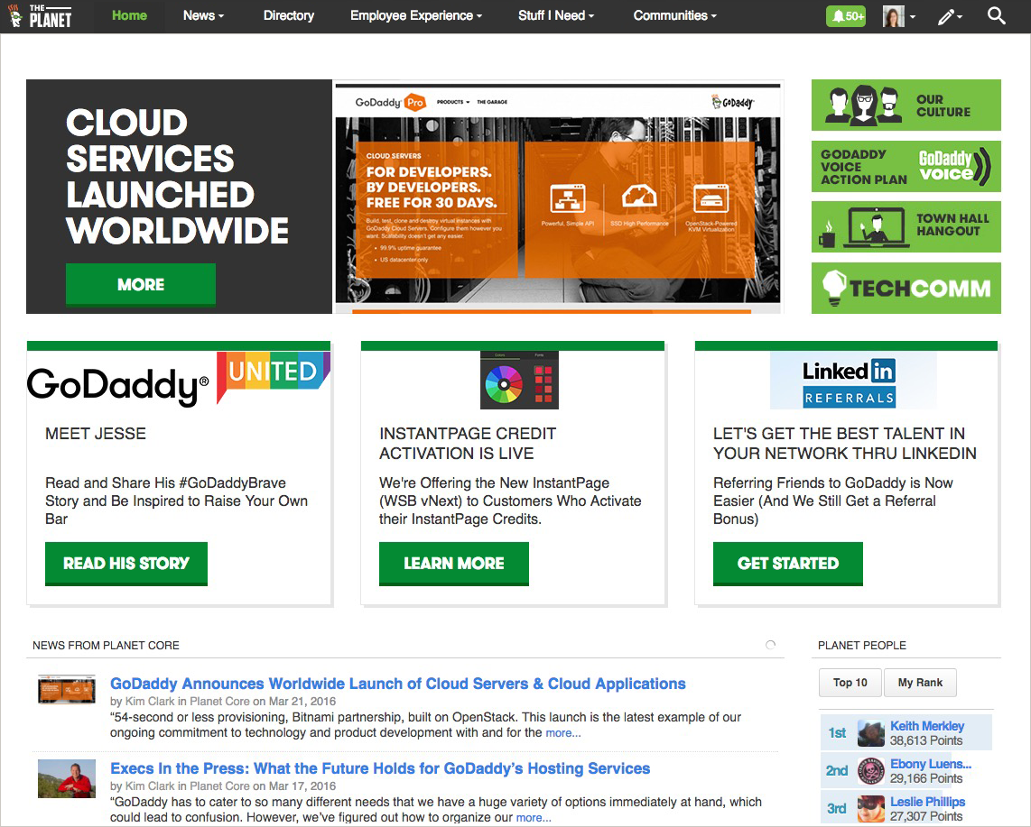Expand the Employee Experience menu
Viewport: 1031px width, 827px height.
[x=415, y=15]
